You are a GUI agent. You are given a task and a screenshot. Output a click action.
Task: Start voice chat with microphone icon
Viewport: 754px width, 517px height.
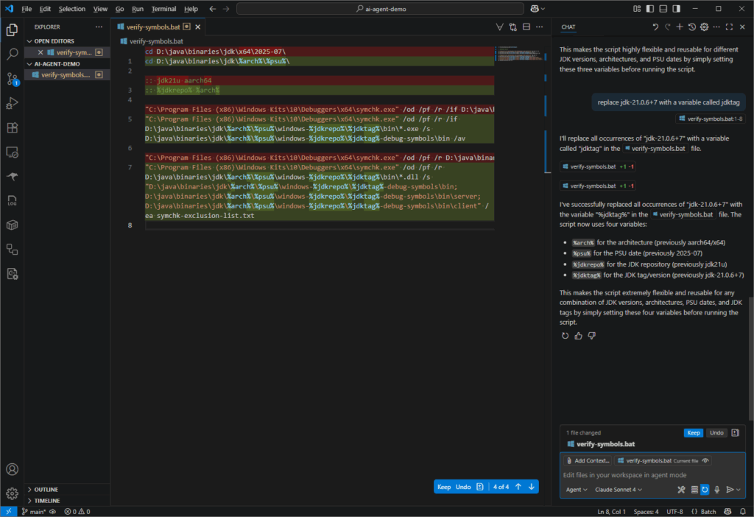click(716, 489)
